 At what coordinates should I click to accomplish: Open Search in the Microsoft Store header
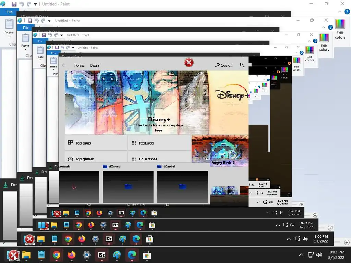[x=224, y=65]
